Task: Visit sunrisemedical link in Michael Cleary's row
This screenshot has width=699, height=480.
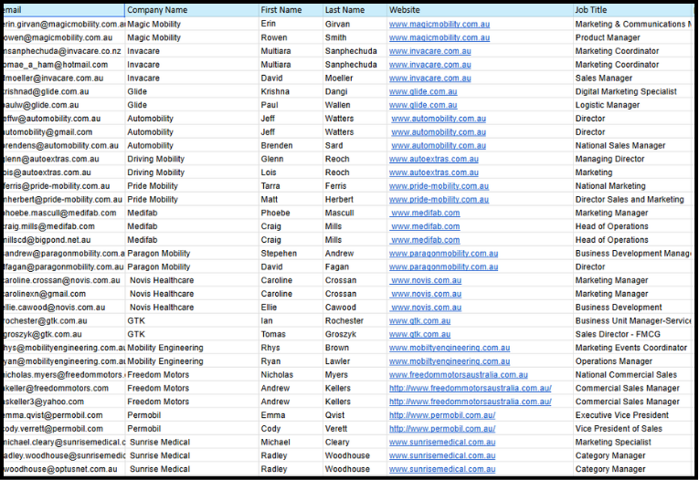Action: pos(442,443)
